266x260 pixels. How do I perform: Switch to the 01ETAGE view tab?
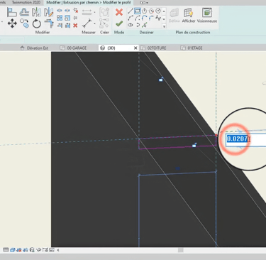(192, 48)
